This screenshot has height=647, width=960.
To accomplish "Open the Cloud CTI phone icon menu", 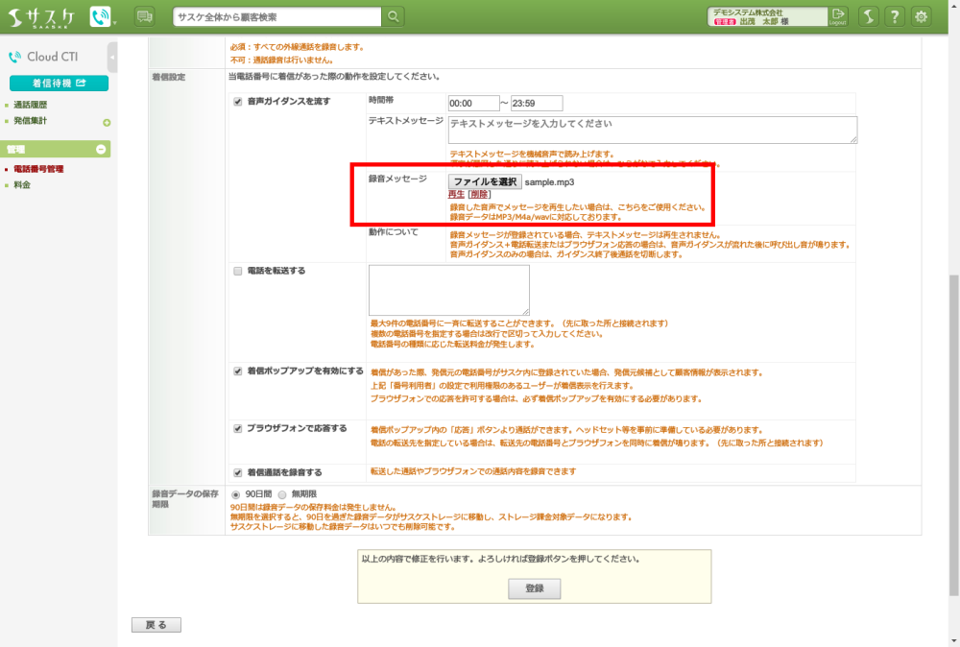I will tap(101, 16).
